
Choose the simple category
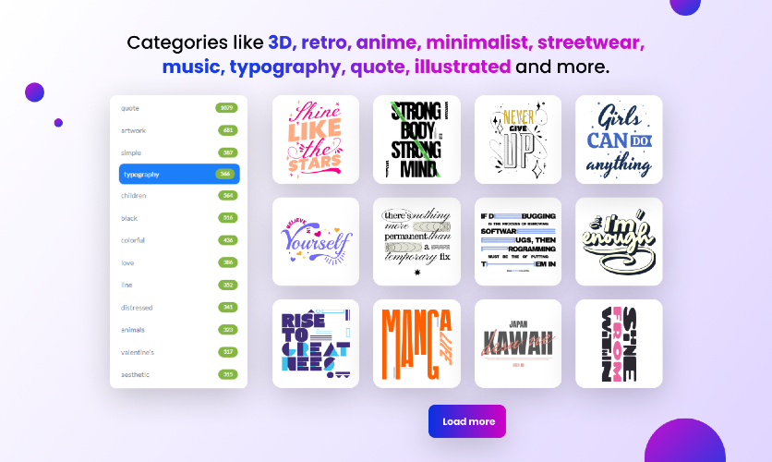pyautogui.click(x=179, y=152)
